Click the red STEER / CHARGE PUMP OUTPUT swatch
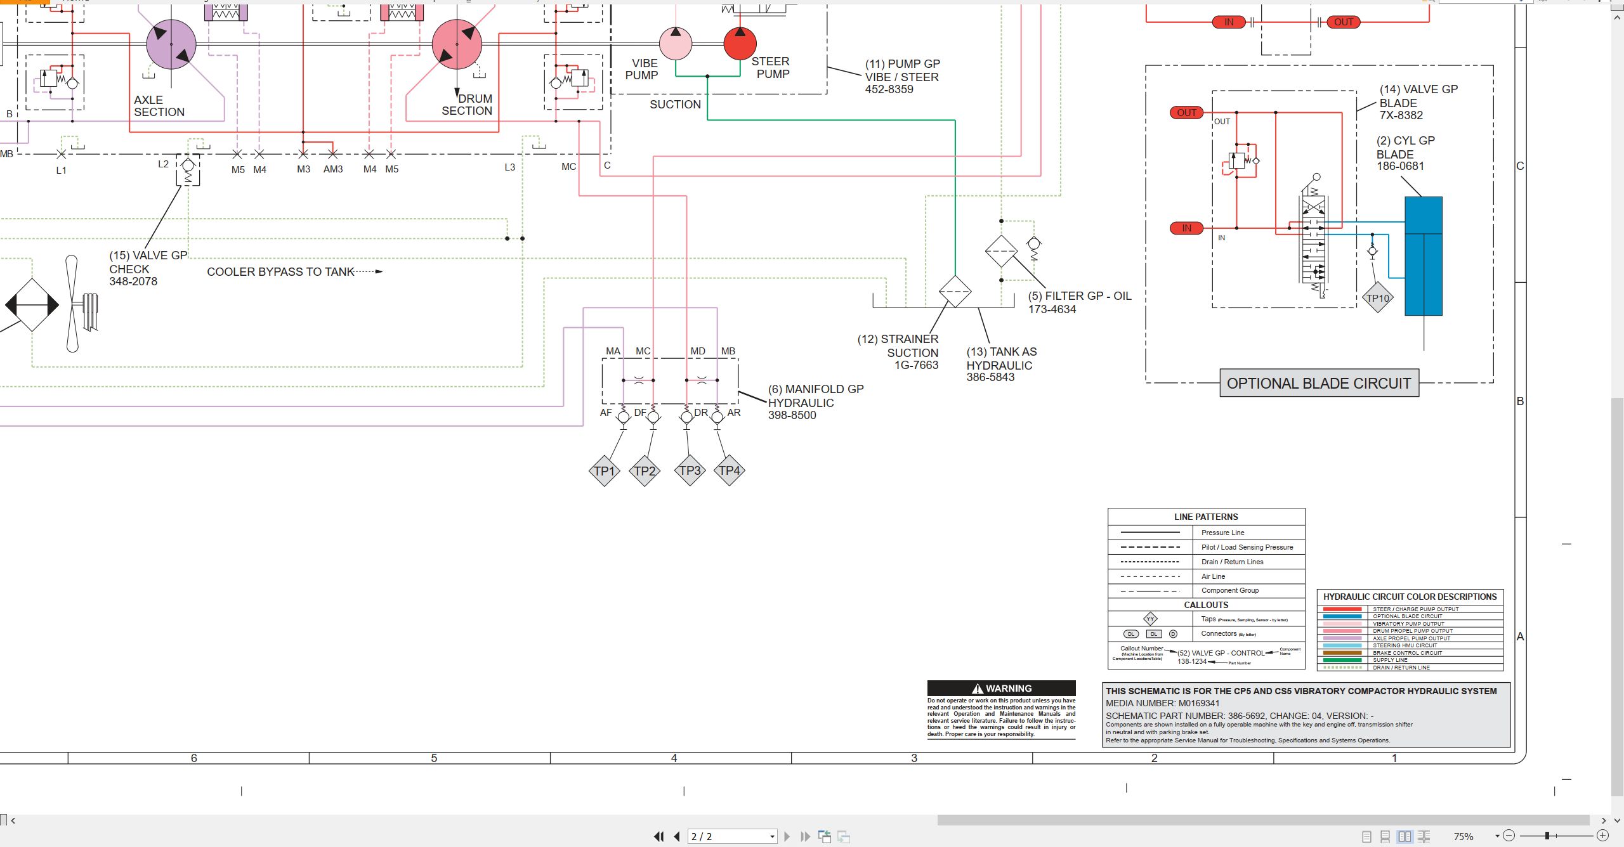1624x847 pixels. click(1342, 609)
